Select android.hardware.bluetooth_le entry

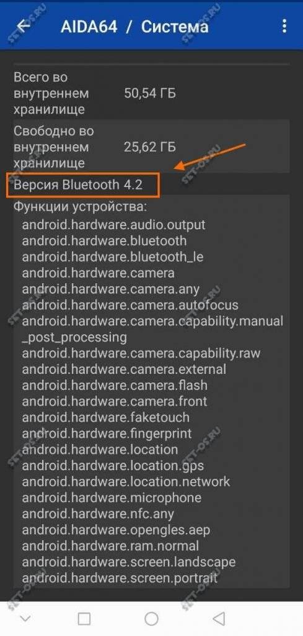coord(112,257)
